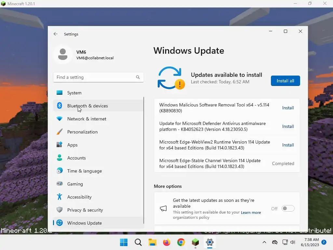Click the Settings back arrow
This screenshot has height=250, width=333.
56,34
